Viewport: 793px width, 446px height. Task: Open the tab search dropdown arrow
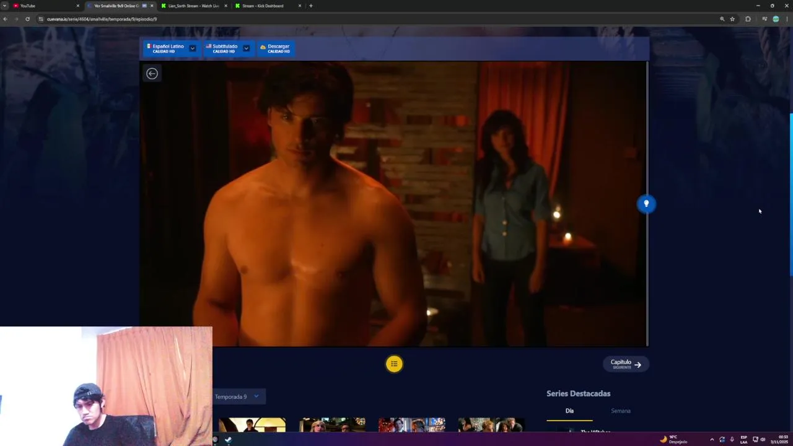point(4,6)
